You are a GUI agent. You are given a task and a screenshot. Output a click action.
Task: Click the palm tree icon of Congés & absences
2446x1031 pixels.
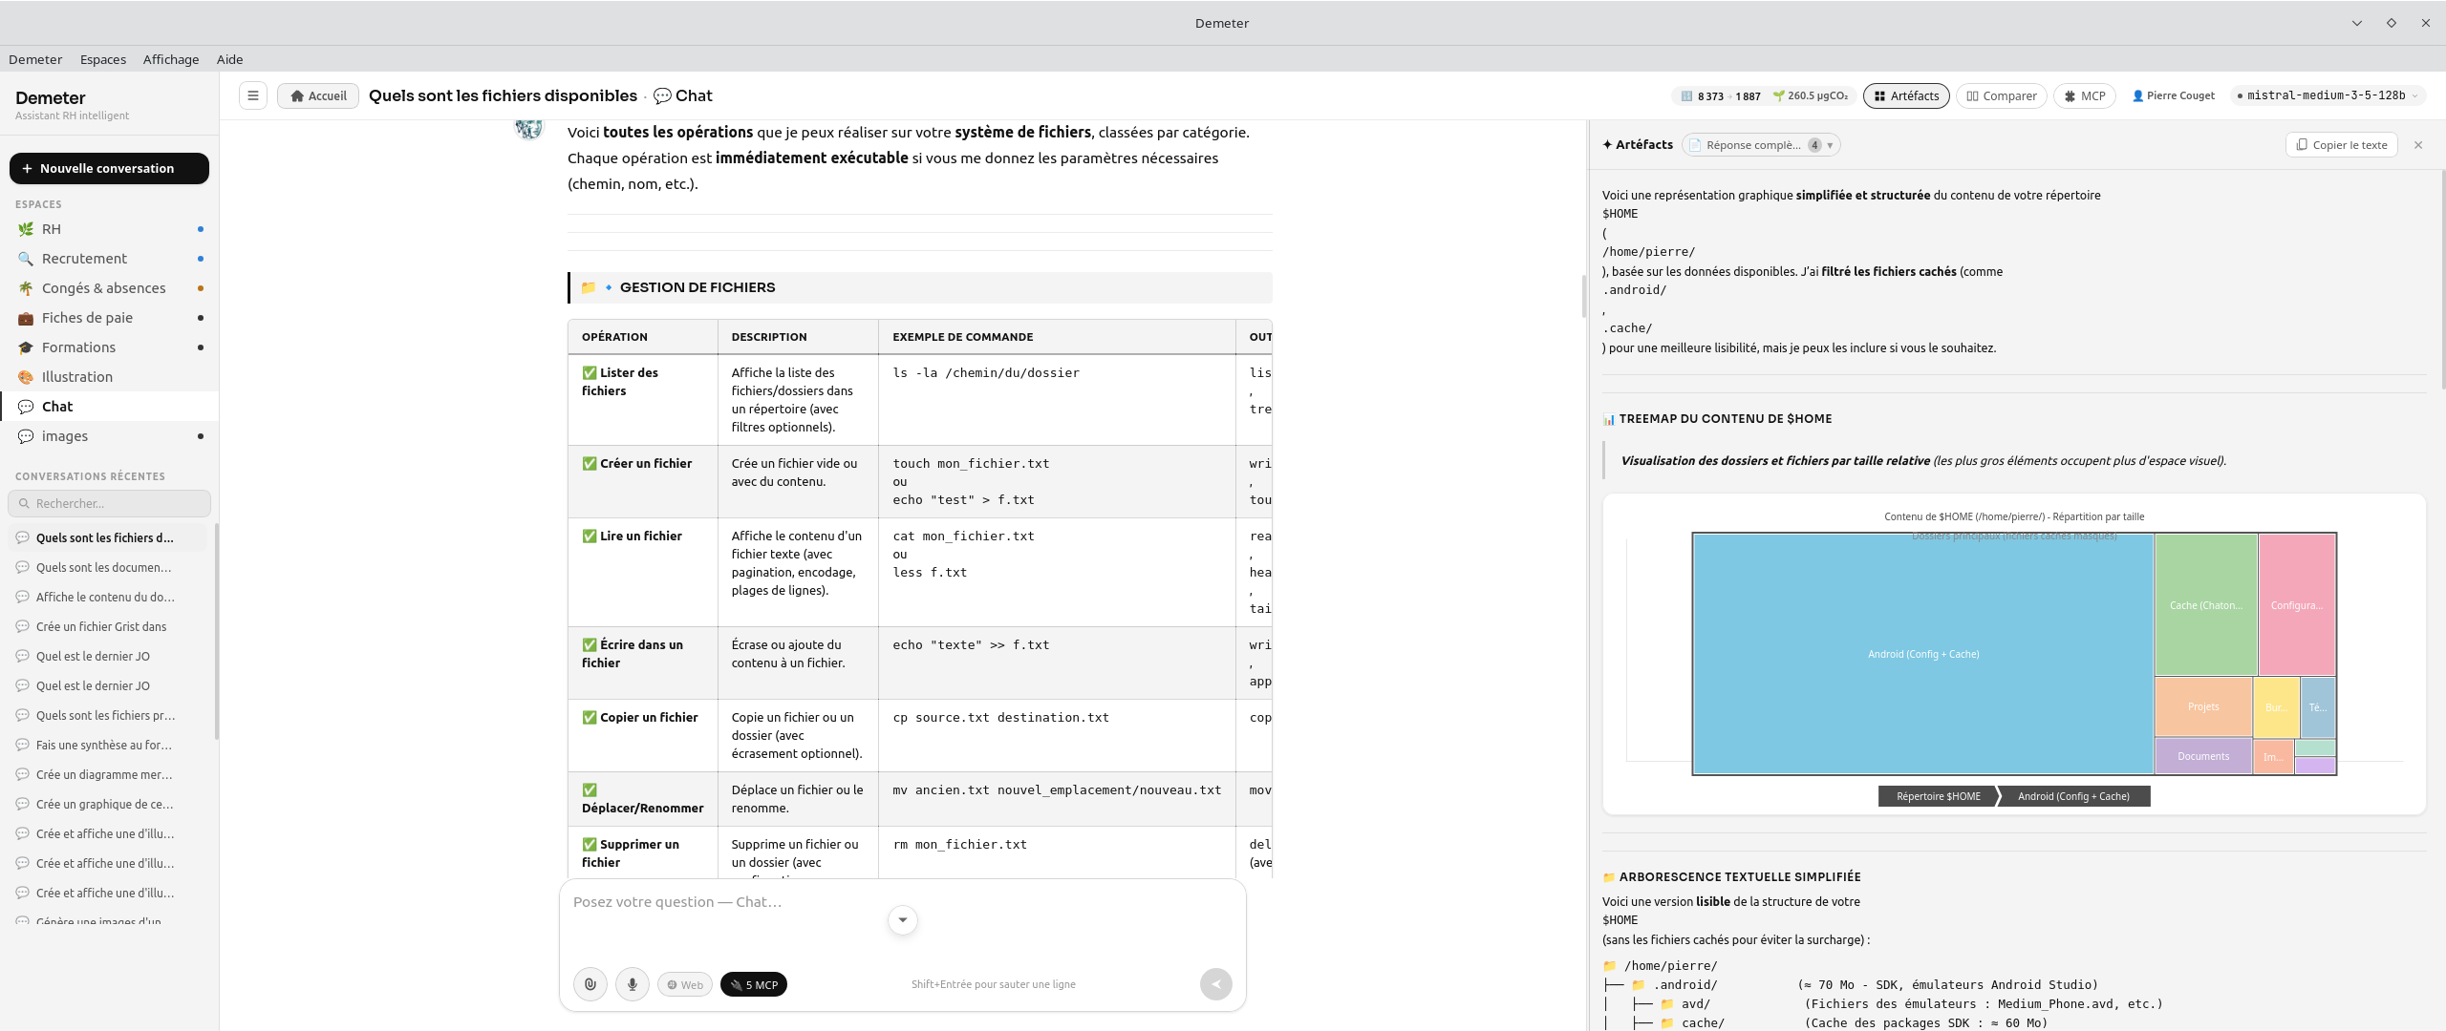click(x=26, y=288)
